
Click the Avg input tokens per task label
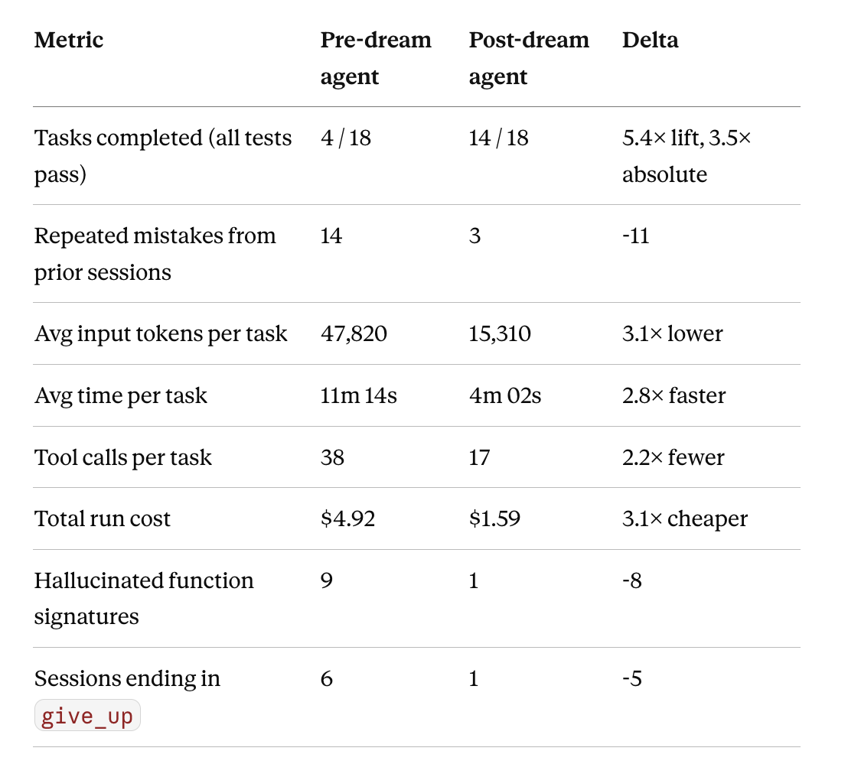(161, 334)
